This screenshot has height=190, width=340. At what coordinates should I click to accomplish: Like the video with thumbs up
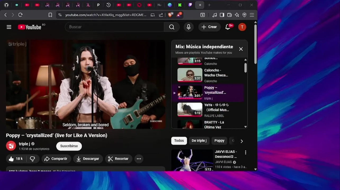click(x=16, y=159)
